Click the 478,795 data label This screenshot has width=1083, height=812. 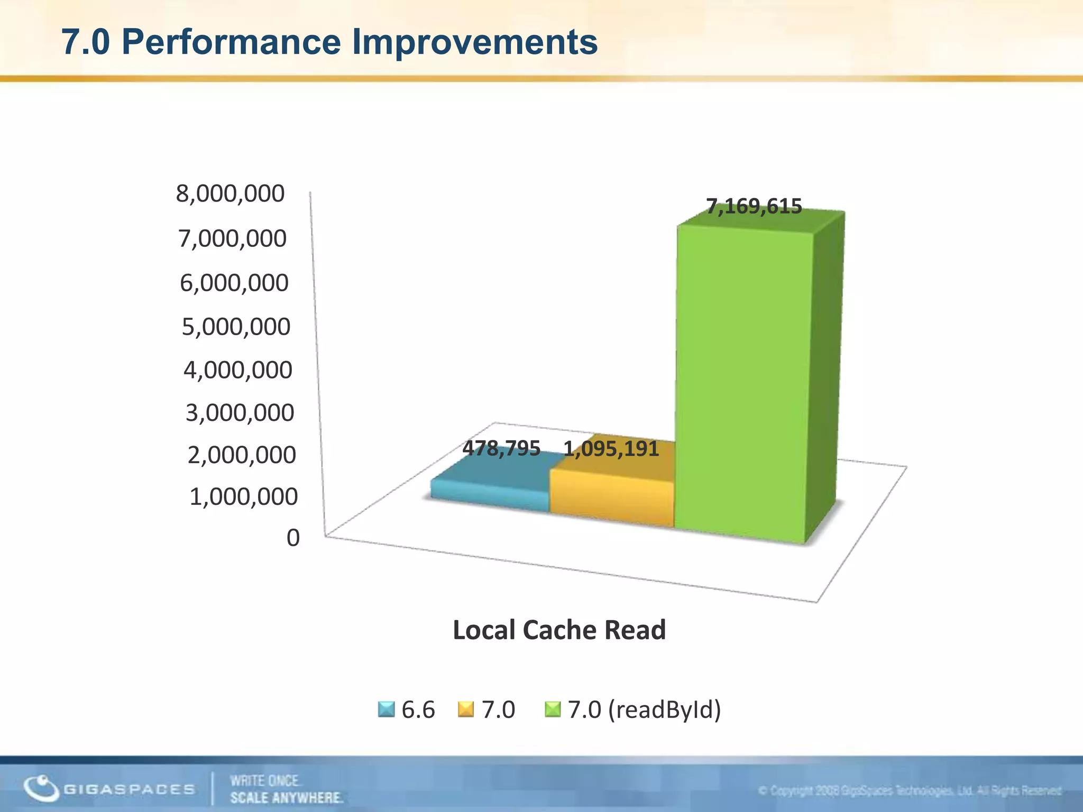pos(501,448)
